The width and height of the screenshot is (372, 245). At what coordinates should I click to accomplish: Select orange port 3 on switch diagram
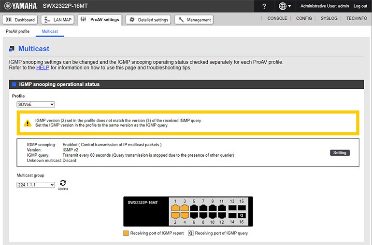[185, 208]
